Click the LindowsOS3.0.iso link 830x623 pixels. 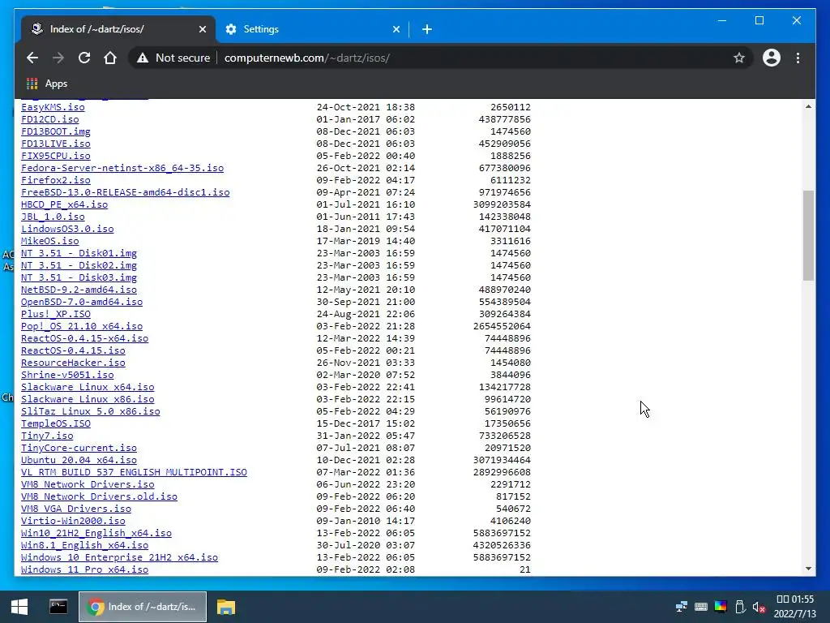[67, 229]
